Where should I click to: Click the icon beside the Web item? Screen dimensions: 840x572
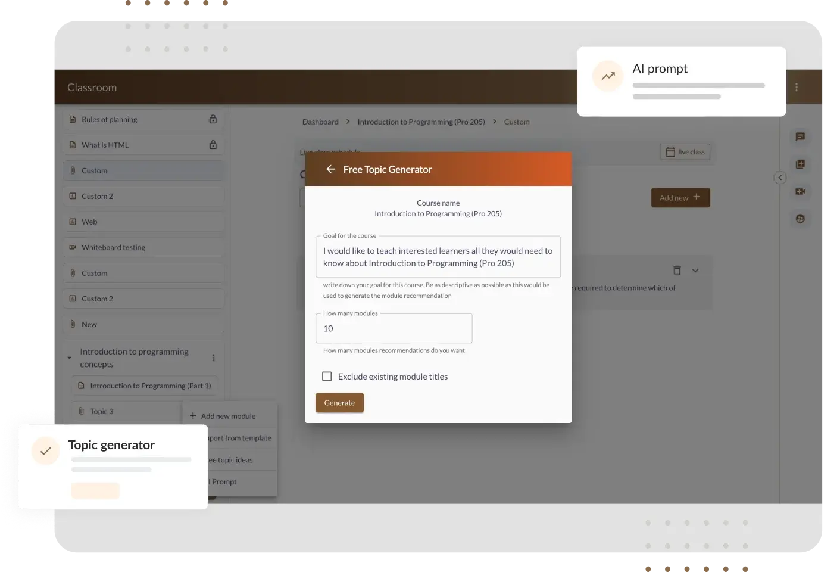73,222
